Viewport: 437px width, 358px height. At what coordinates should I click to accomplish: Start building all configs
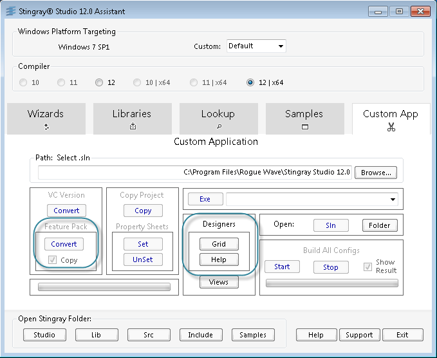click(x=282, y=267)
